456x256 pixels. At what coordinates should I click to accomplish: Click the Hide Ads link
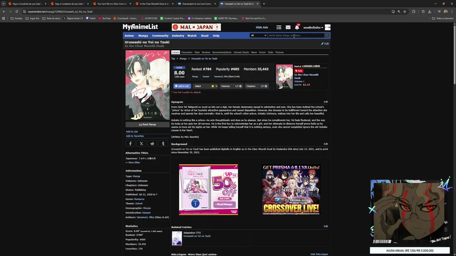pos(262,27)
